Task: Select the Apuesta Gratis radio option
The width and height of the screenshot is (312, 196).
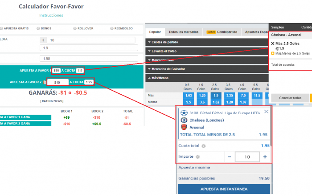Action: click(x=1, y=28)
